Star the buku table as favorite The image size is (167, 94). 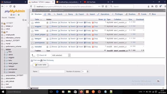(47, 31)
